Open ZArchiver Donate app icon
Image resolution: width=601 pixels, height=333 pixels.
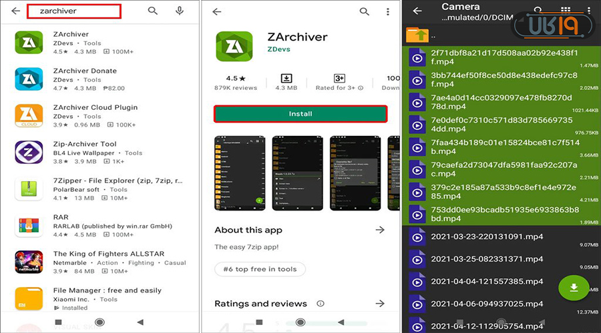tap(29, 79)
